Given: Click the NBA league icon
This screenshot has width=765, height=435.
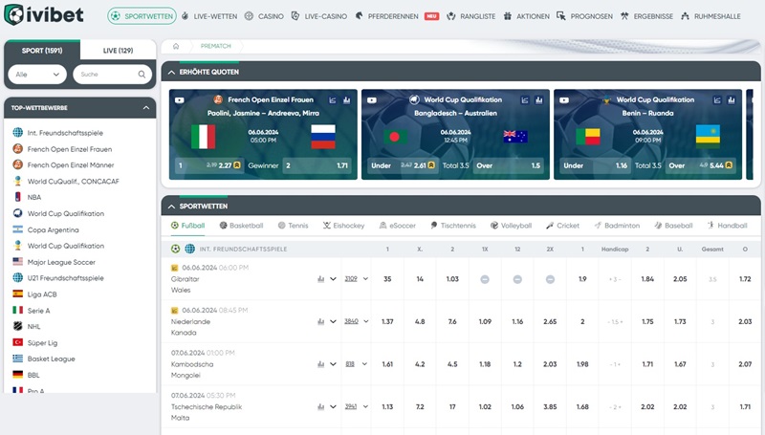Looking at the screenshot, I should [x=17, y=197].
